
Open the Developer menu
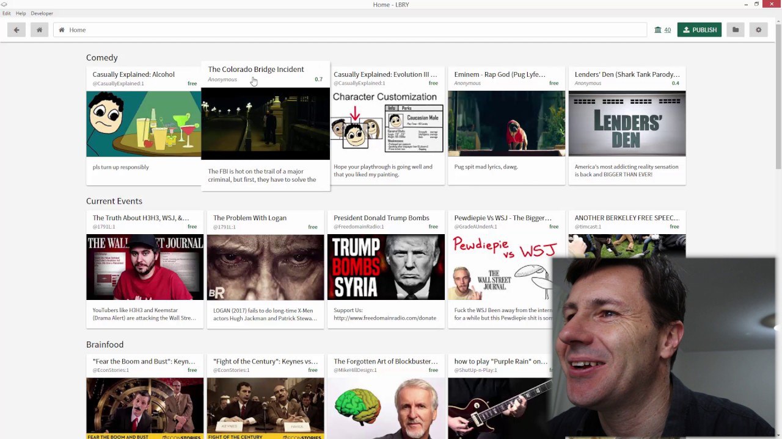(x=42, y=13)
